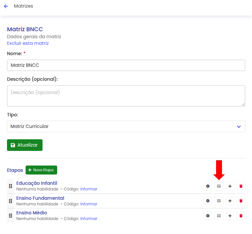Open the Tipo dropdown Matriz Curricular

pos(126,126)
